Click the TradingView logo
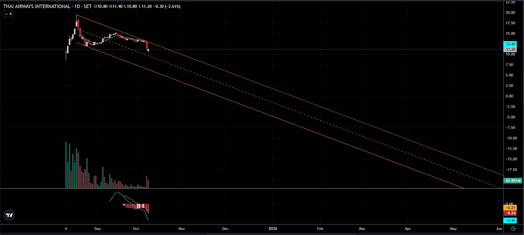 [x=9, y=215]
